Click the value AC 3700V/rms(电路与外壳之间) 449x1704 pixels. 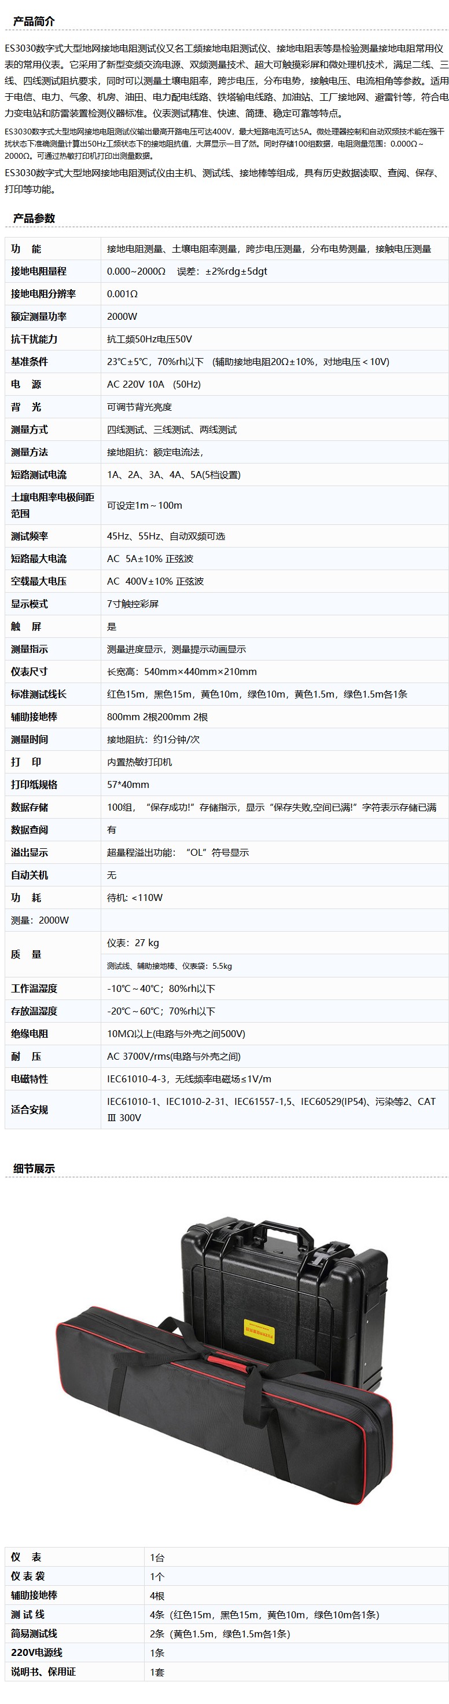coord(174,1056)
